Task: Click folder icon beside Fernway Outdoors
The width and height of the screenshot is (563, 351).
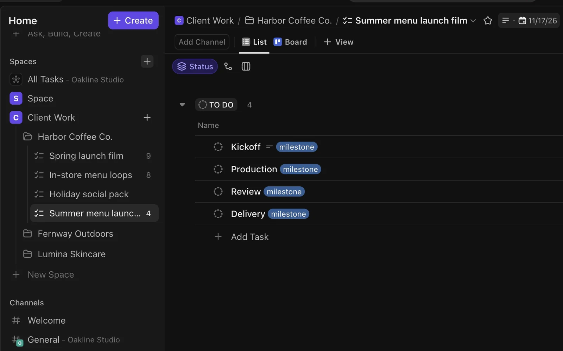Action: pyautogui.click(x=27, y=234)
